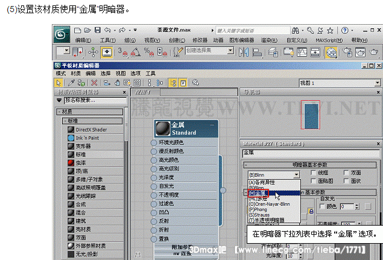383x260 pixels.
Task: Click the rendered frame window icon
Action: click(360, 52)
